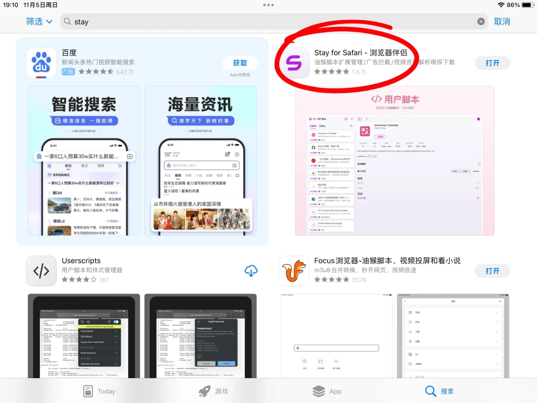Tap 取消 to cancel the search
This screenshot has height=403, width=537.
click(x=502, y=22)
